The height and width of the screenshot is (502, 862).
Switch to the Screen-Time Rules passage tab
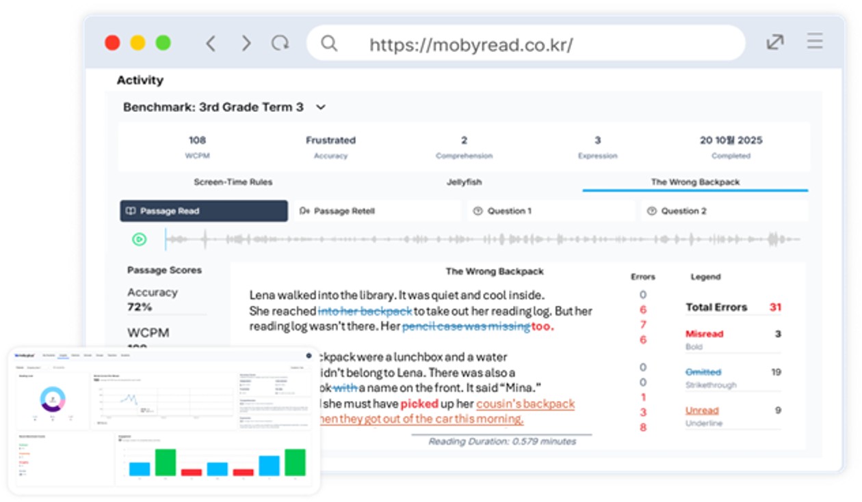click(x=233, y=182)
